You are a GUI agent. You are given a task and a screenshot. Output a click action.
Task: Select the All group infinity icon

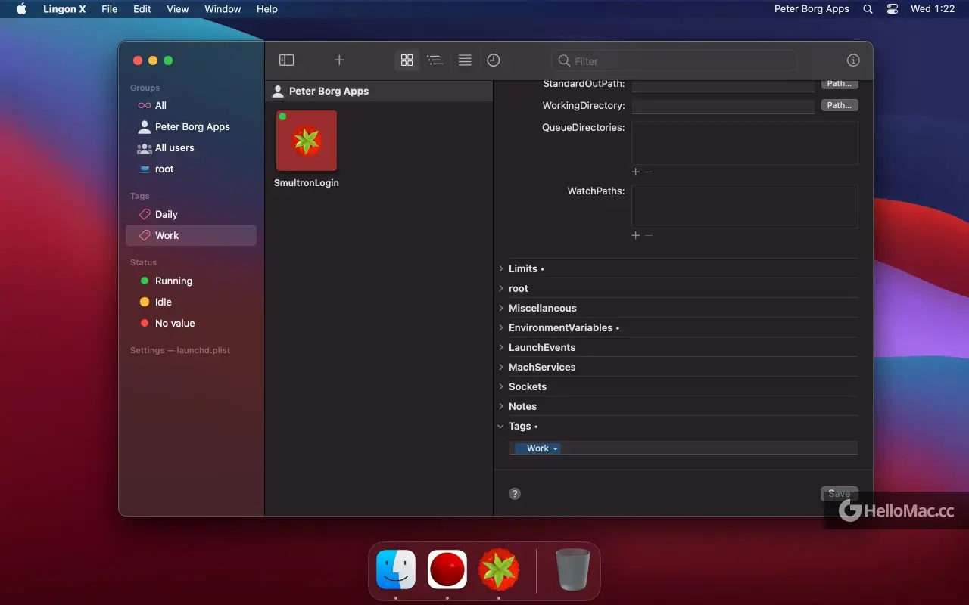coord(144,106)
